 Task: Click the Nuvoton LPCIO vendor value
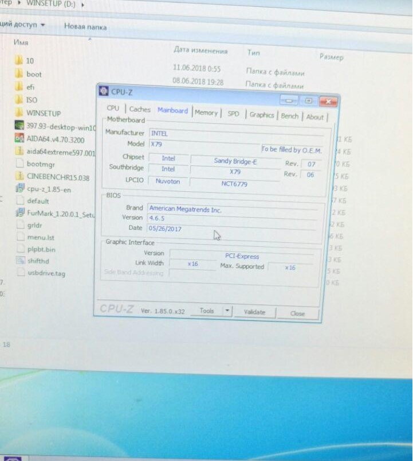[x=168, y=181]
